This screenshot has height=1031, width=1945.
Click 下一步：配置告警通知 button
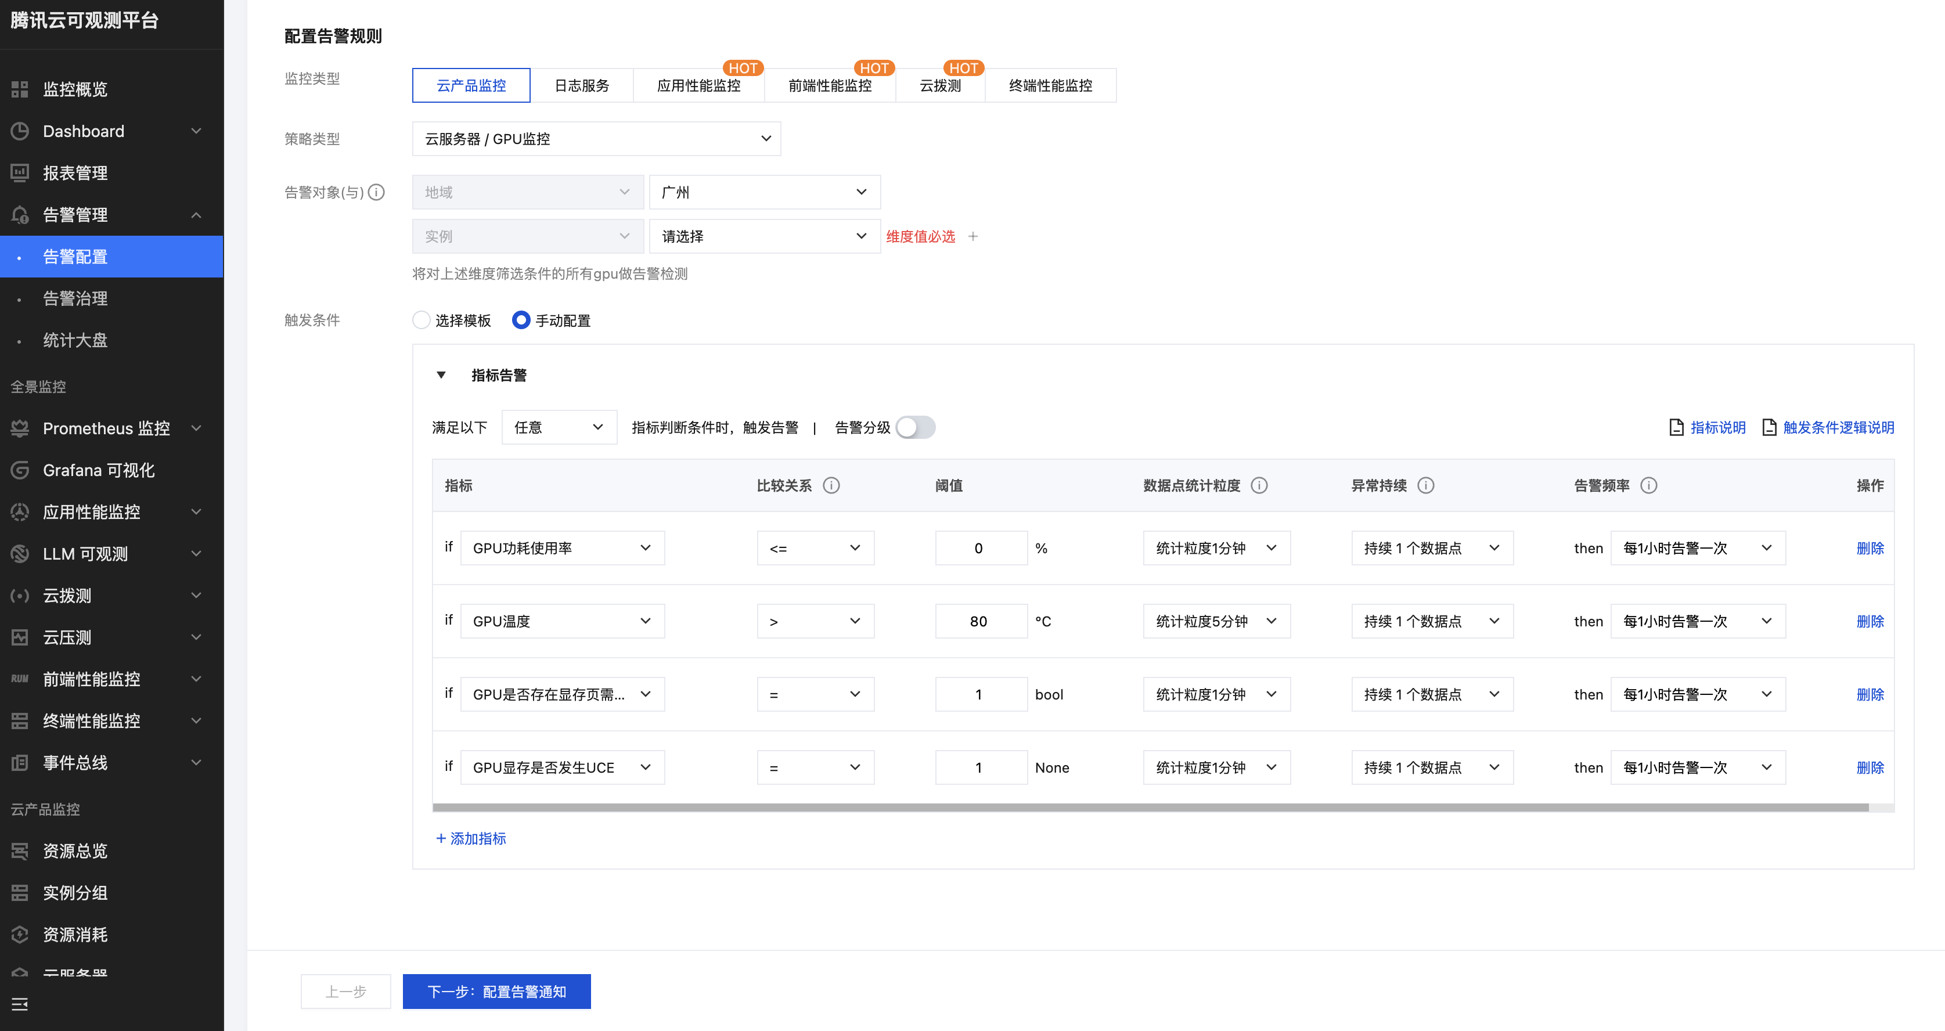coord(496,992)
